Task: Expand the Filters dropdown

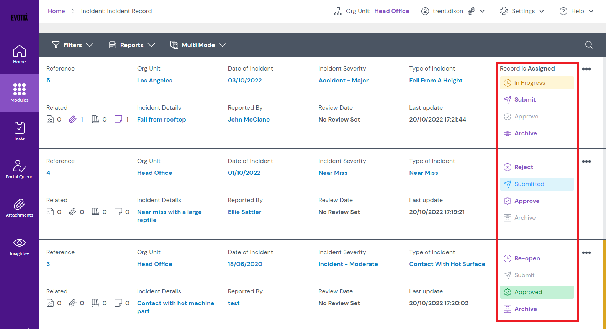Action: point(73,45)
